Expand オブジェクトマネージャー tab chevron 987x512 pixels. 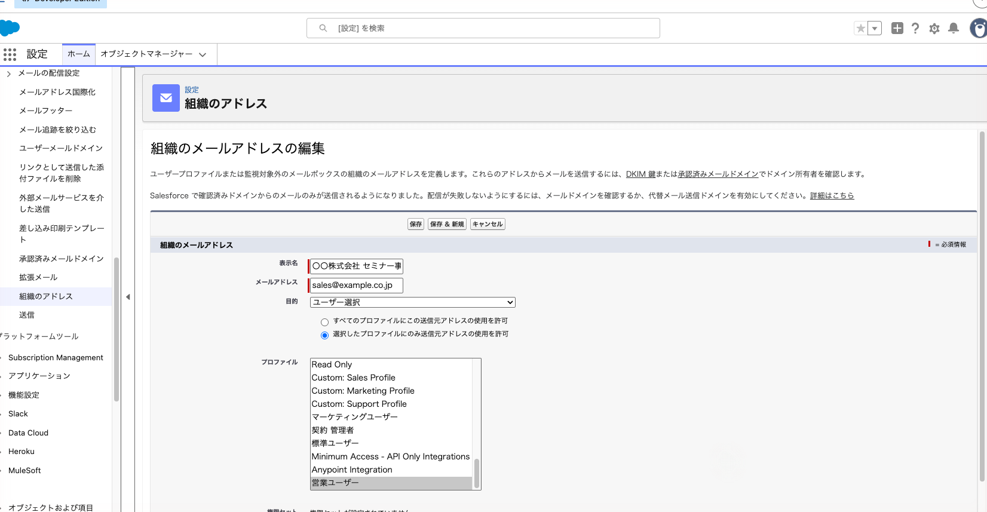click(x=203, y=54)
